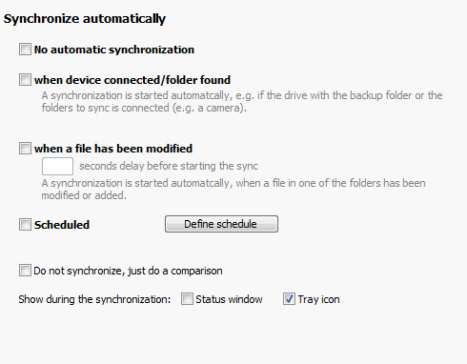Tick the No automatic synchronization checkbox square
The height and width of the screenshot is (364, 467).
click(25, 50)
